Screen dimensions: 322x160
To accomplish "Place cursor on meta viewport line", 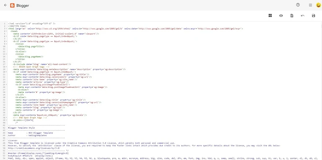I will click(x=56, y=34).
